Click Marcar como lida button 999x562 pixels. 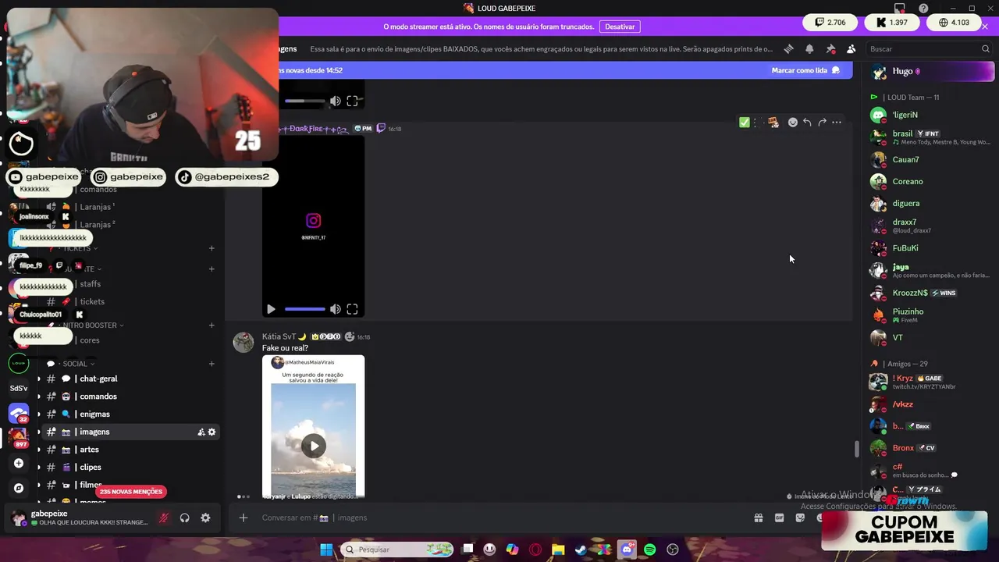pos(805,70)
